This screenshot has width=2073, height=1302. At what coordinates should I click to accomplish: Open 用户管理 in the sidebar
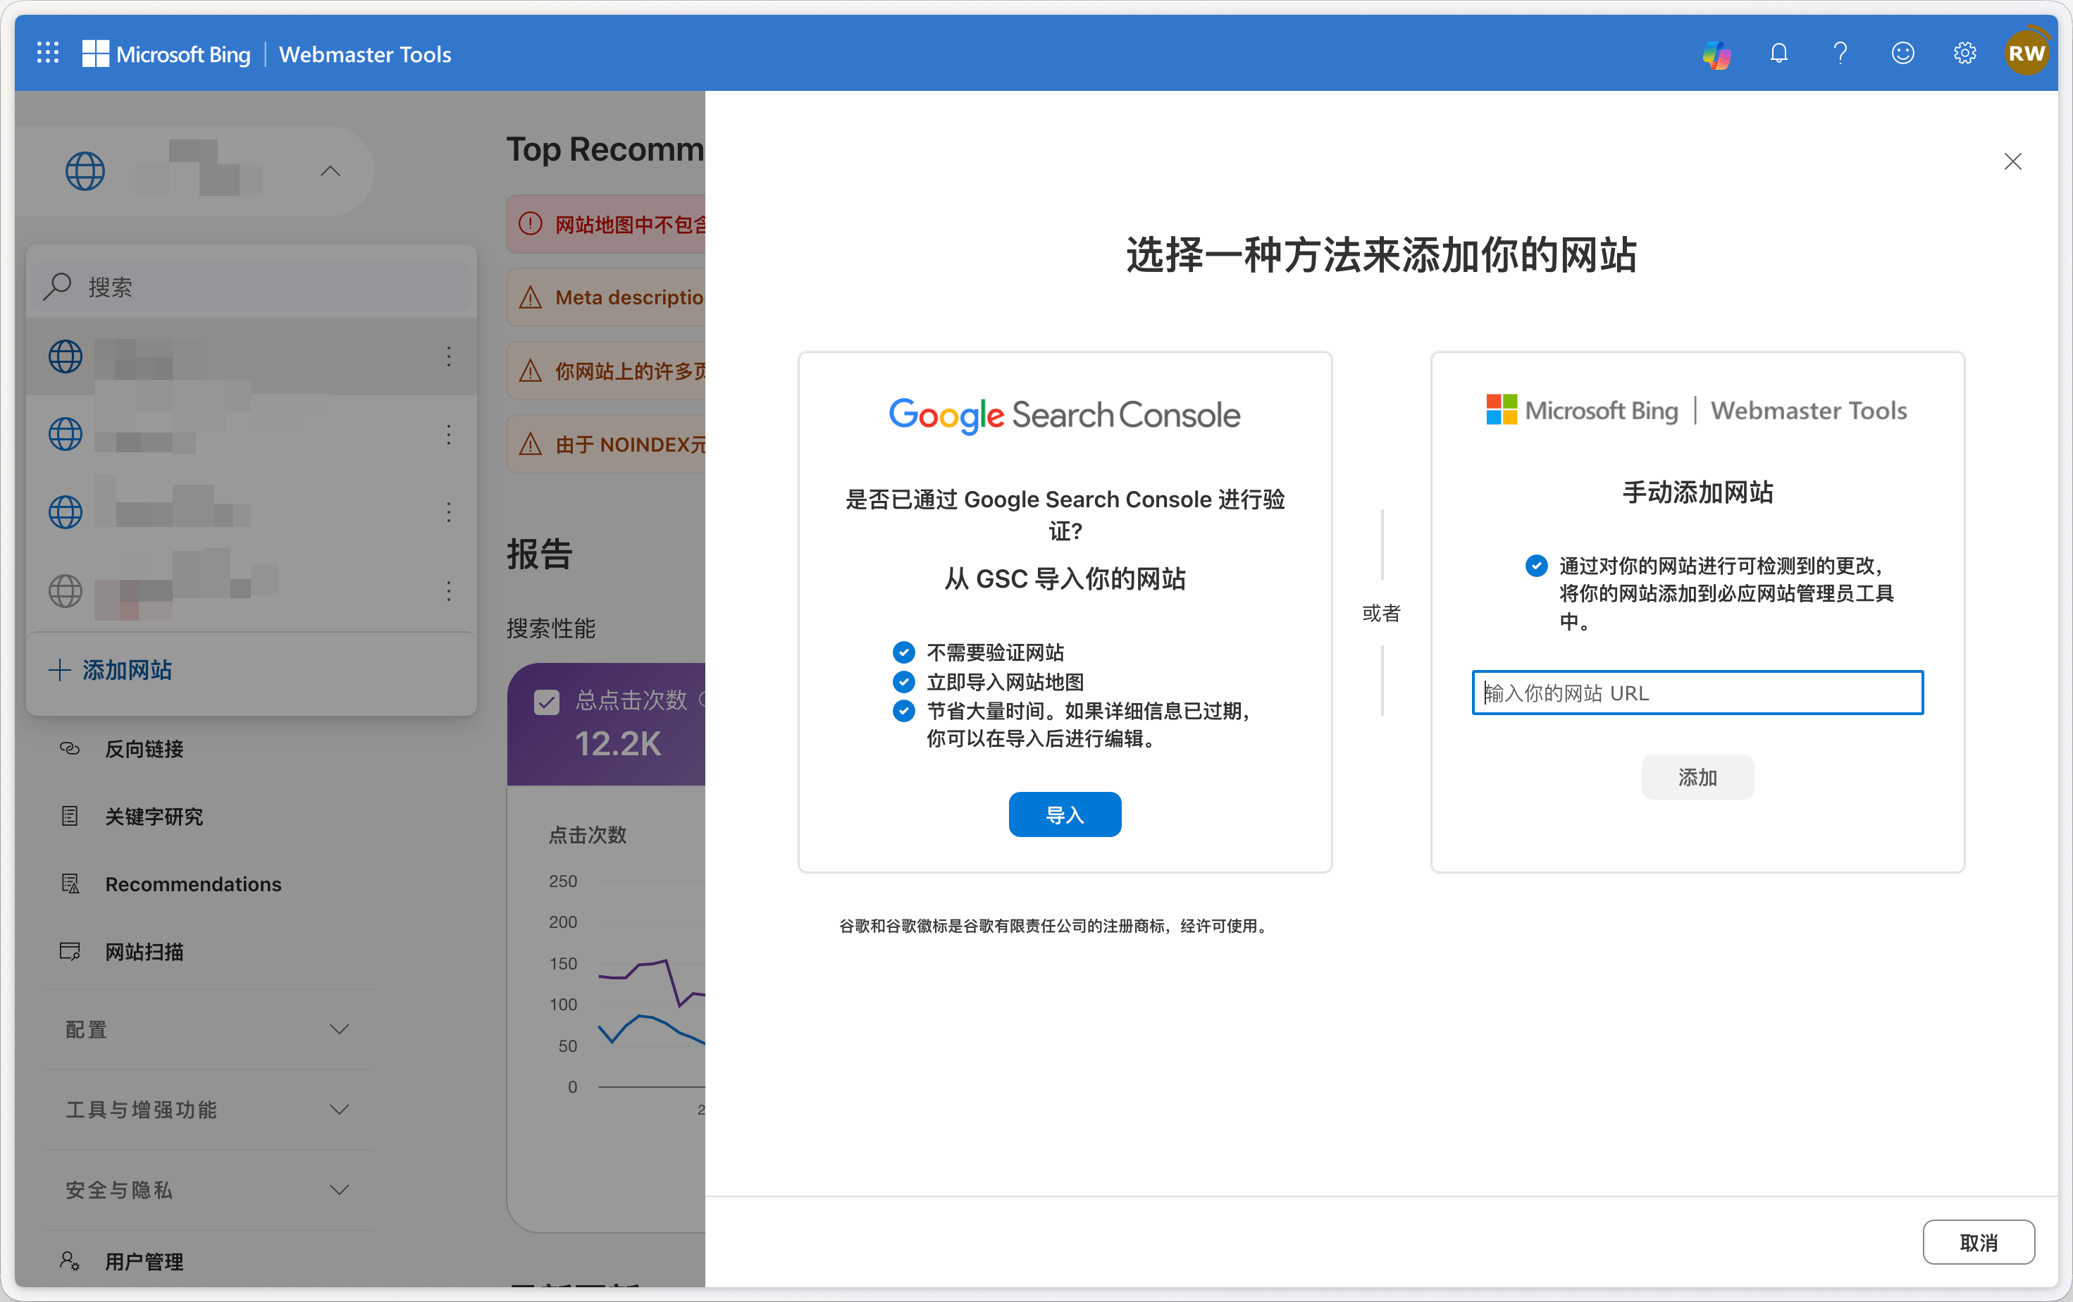(144, 1262)
